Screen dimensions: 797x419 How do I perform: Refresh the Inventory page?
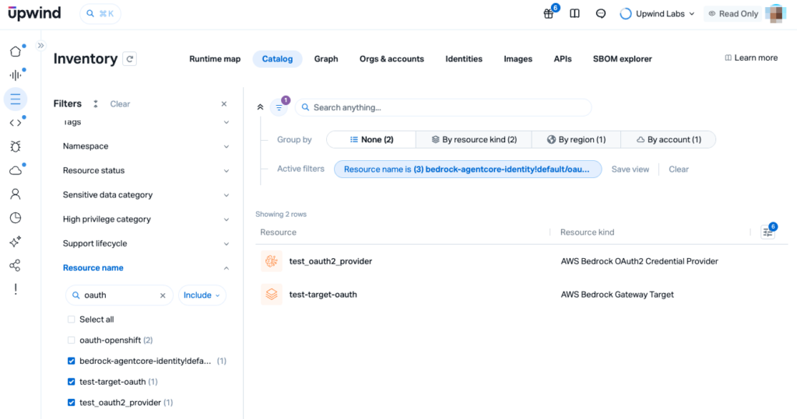pyautogui.click(x=130, y=59)
